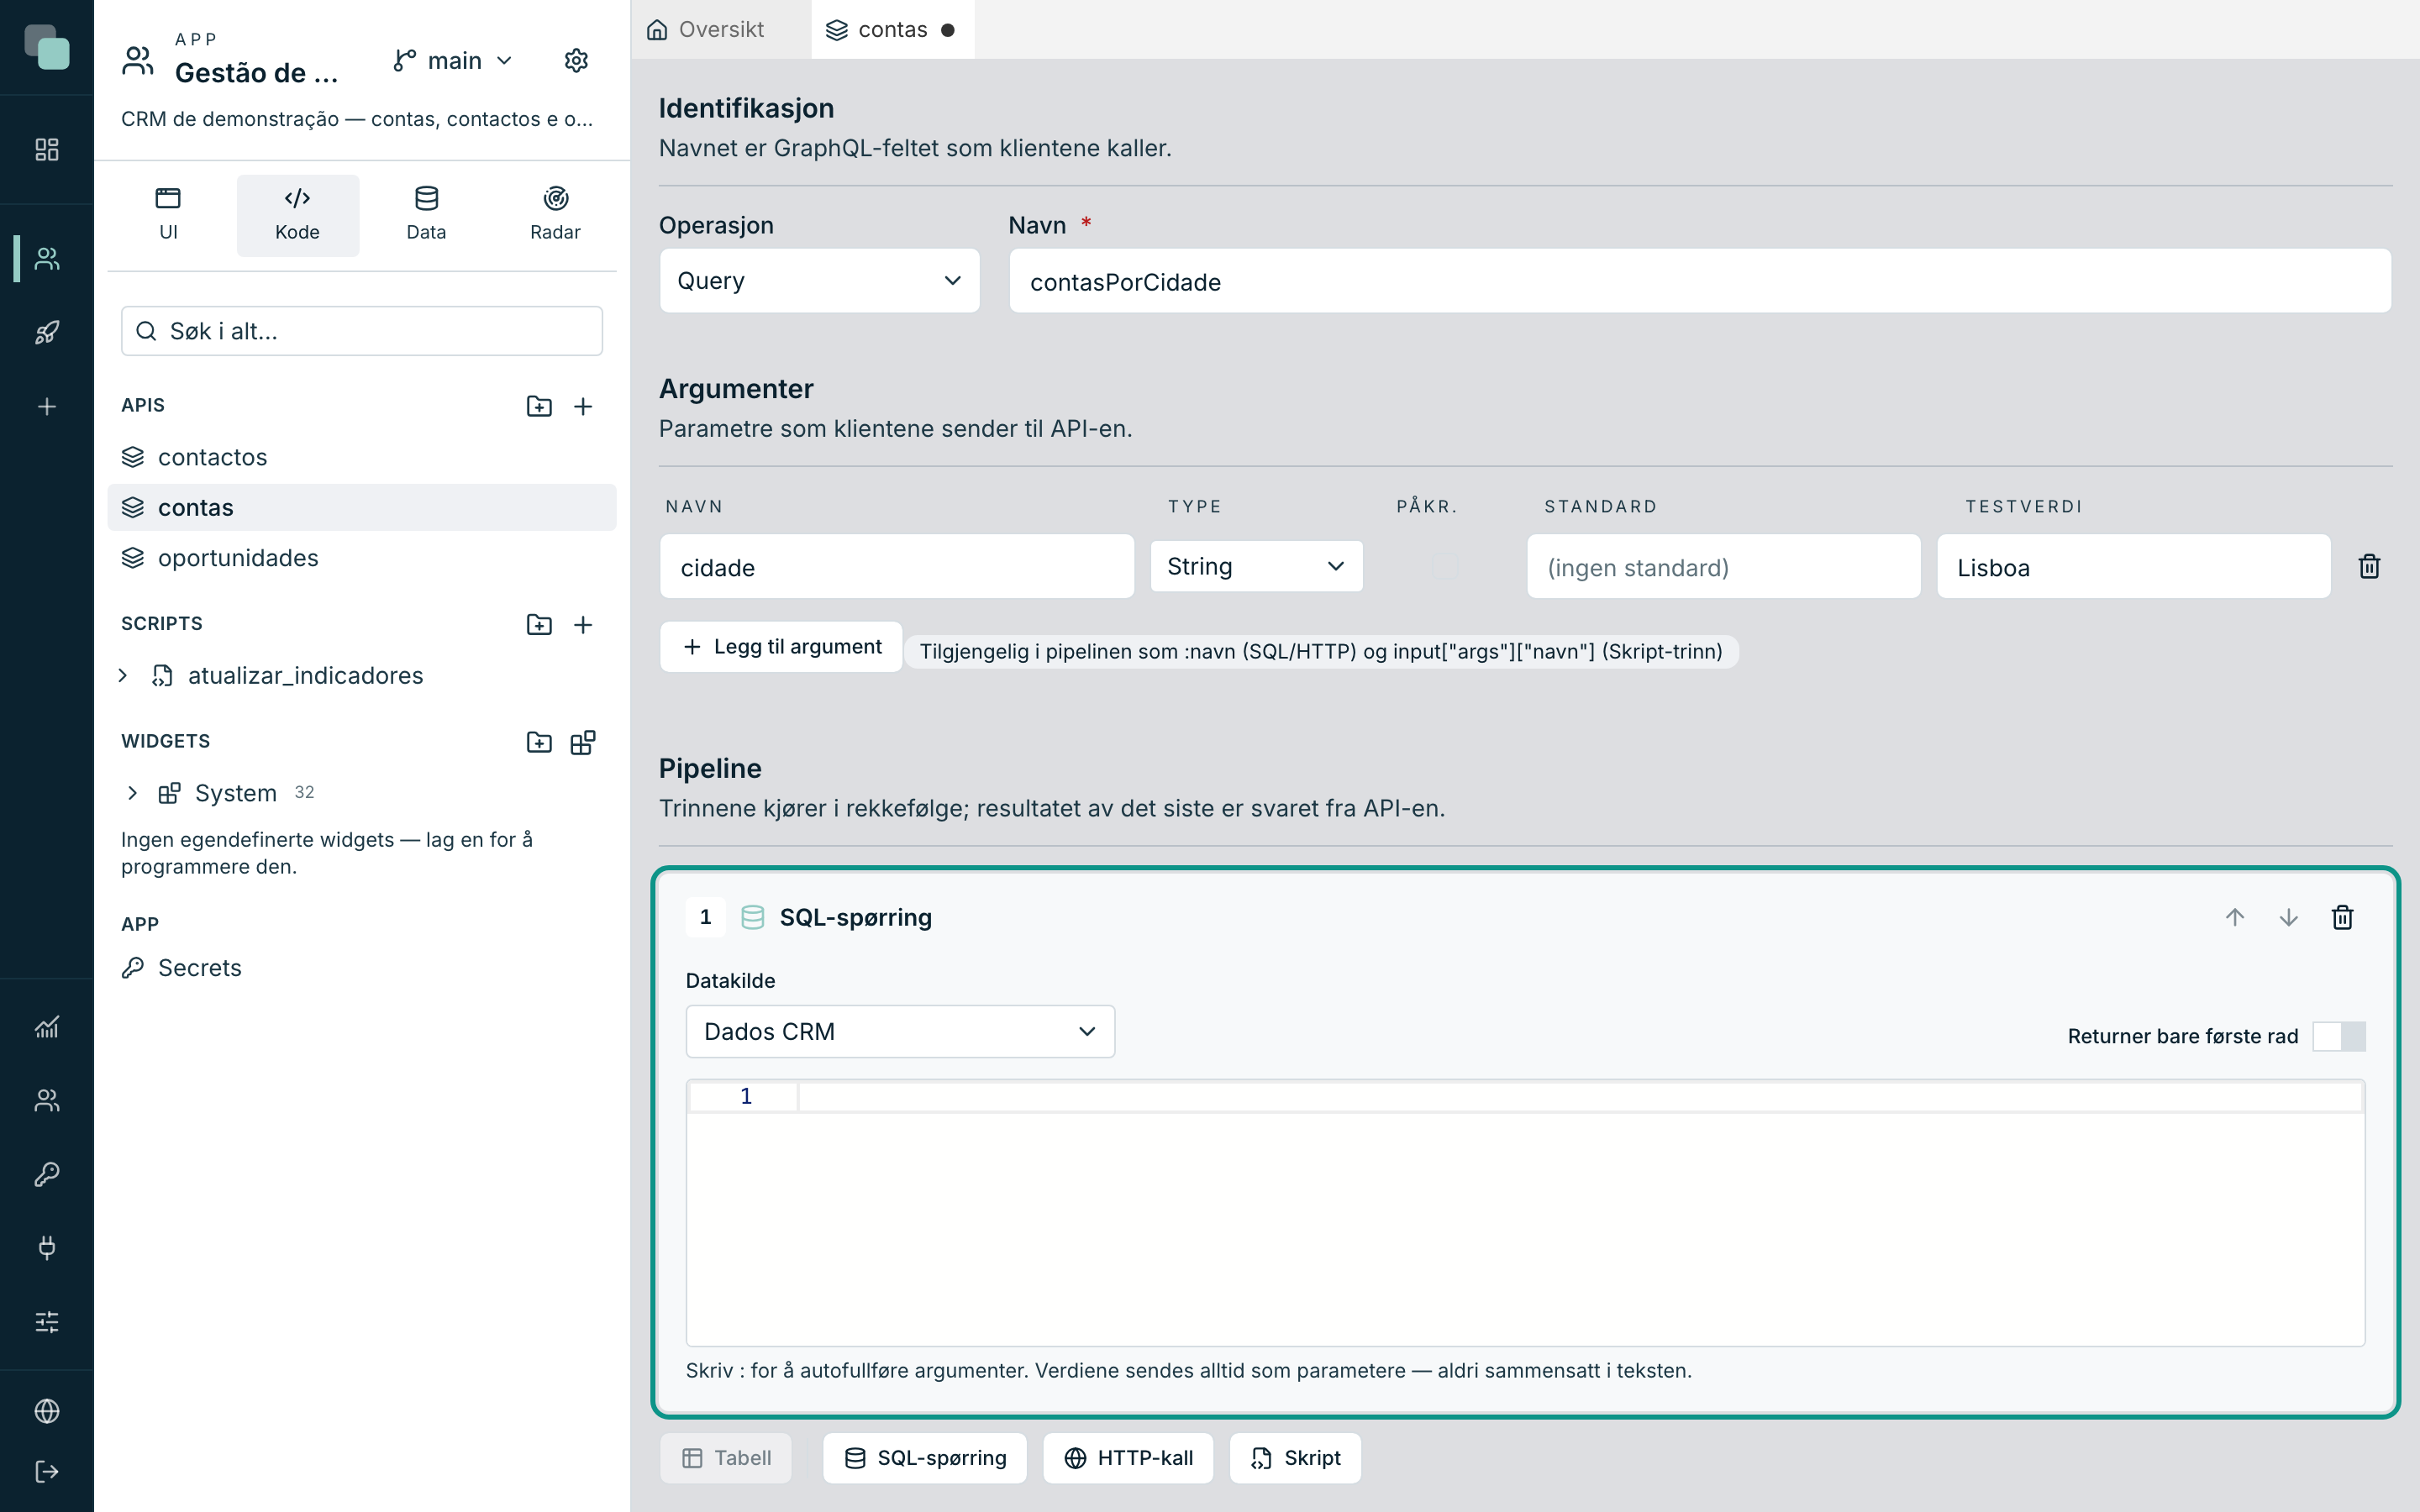
Task: Switch to the Kode section tab
Action: (x=297, y=214)
